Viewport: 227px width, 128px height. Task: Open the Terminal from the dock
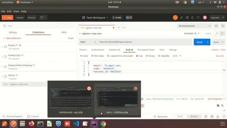40,124
